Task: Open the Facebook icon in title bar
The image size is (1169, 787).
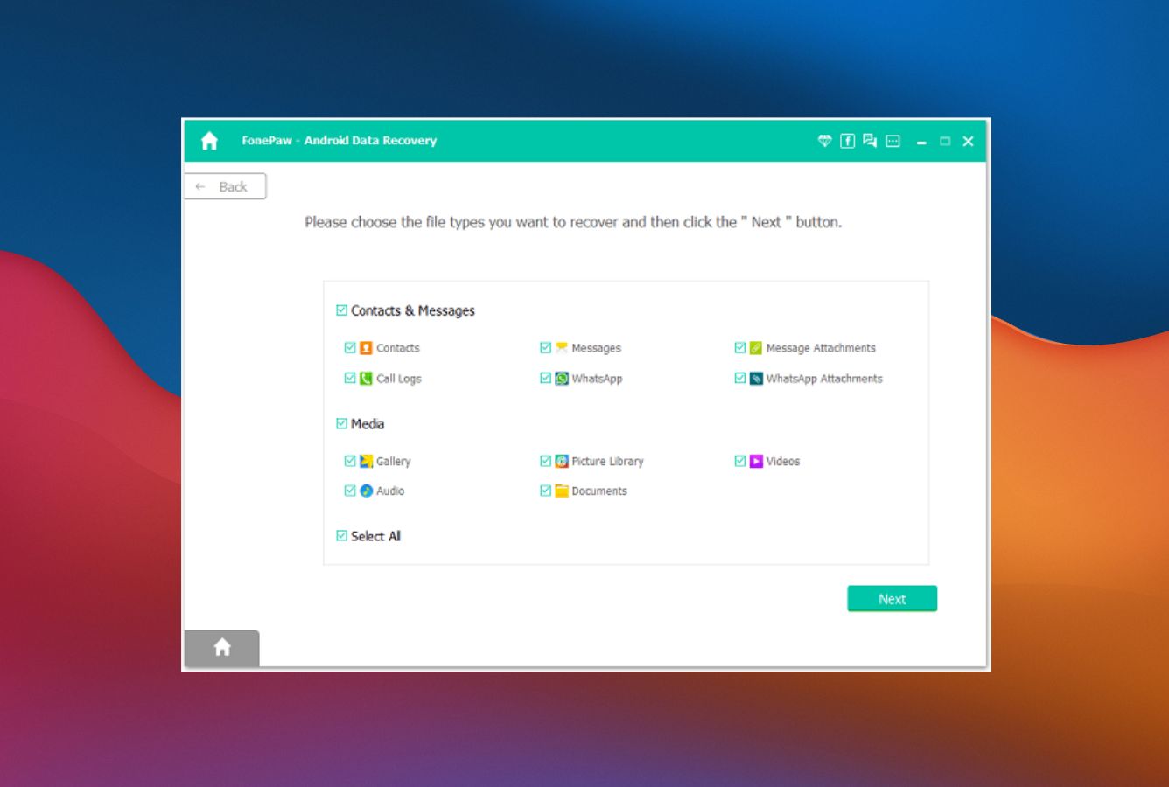Action: [847, 141]
